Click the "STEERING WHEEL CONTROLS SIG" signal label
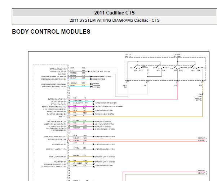This screenshot has width=217, height=181. click(54, 79)
